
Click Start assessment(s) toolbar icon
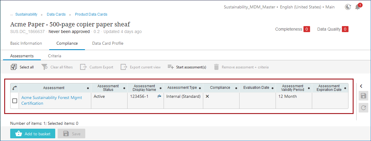170,67
